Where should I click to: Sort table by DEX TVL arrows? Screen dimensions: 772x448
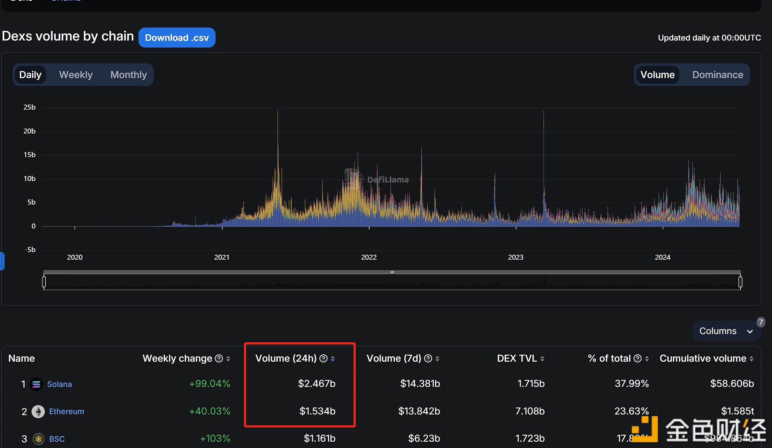click(x=542, y=359)
